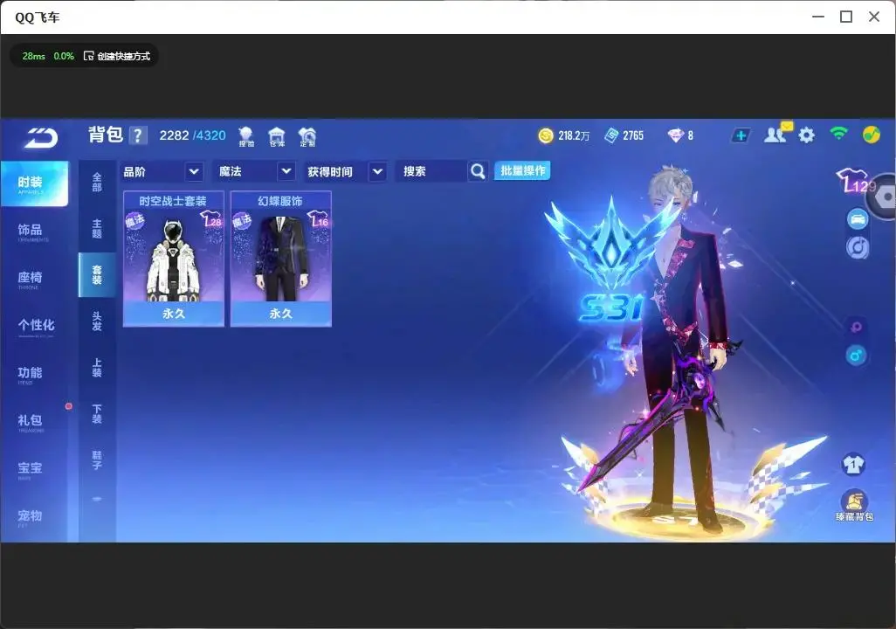Click the lightbulb icon beside capacity count
The width and height of the screenshot is (896, 629).
[x=246, y=136]
